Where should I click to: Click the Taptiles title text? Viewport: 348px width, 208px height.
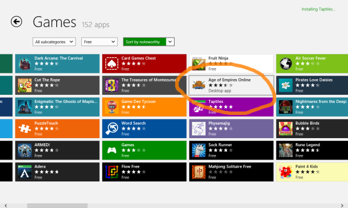216,102
